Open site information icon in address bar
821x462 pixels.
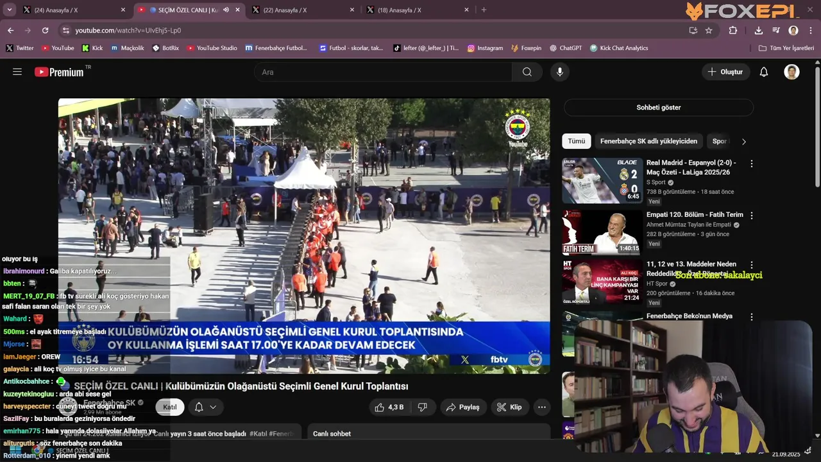pyautogui.click(x=65, y=30)
